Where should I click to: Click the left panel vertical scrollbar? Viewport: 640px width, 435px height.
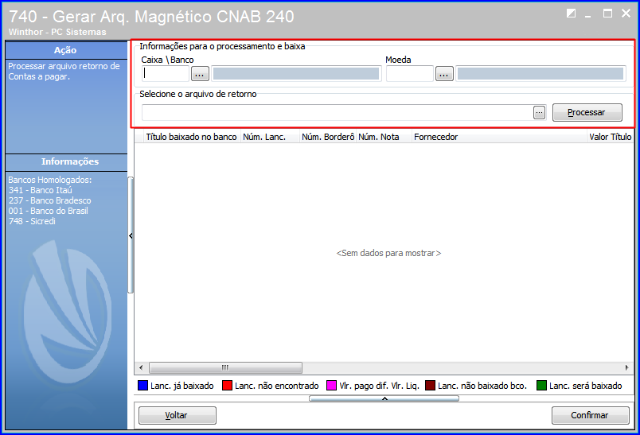(131, 235)
